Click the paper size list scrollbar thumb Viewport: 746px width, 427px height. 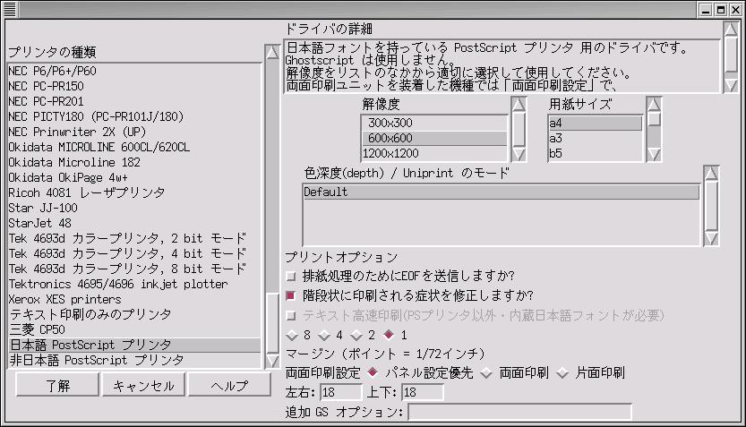(654, 119)
